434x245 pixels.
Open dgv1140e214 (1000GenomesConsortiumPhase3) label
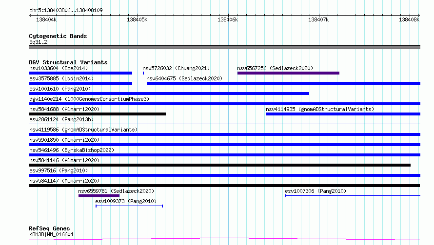click(x=89, y=99)
